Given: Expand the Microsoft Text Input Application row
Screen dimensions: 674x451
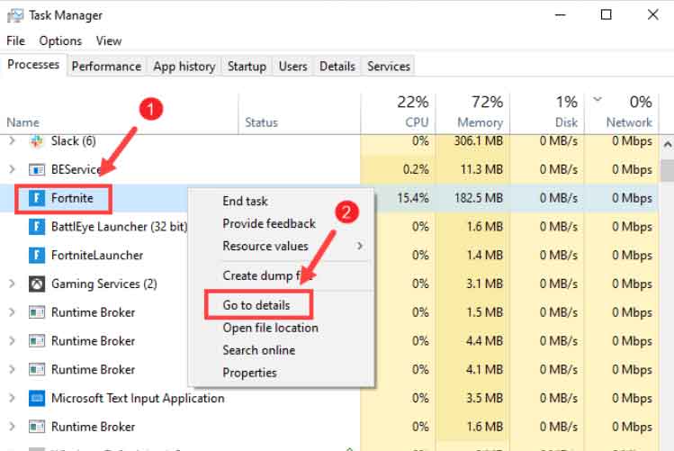Looking at the screenshot, I should point(12,398).
